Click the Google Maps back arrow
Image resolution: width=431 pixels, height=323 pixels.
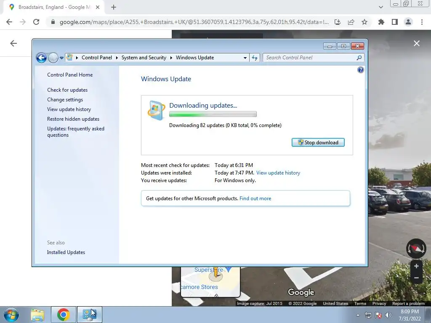(x=13, y=43)
